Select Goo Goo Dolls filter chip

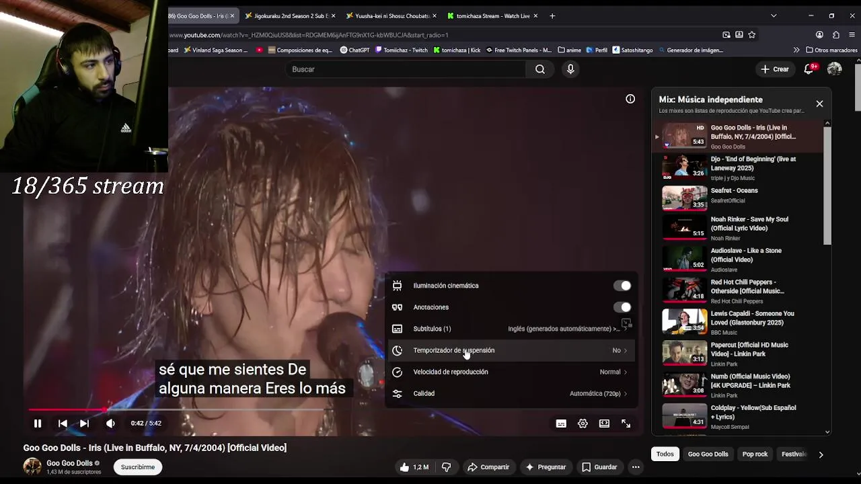[x=708, y=454]
